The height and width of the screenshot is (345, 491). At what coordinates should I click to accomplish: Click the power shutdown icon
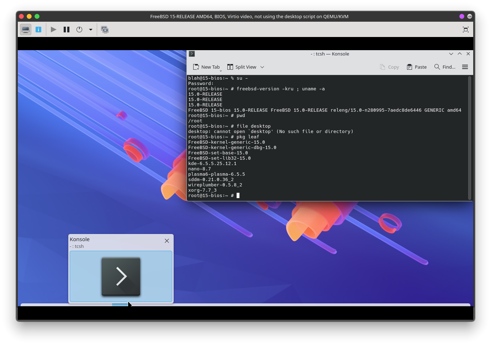pyautogui.click(x=79, y=30)
